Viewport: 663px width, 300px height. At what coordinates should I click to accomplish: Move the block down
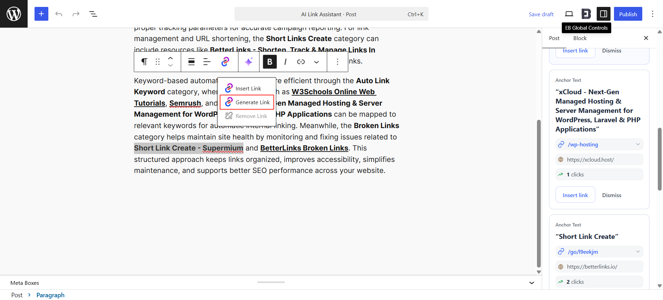coord(170,65)
